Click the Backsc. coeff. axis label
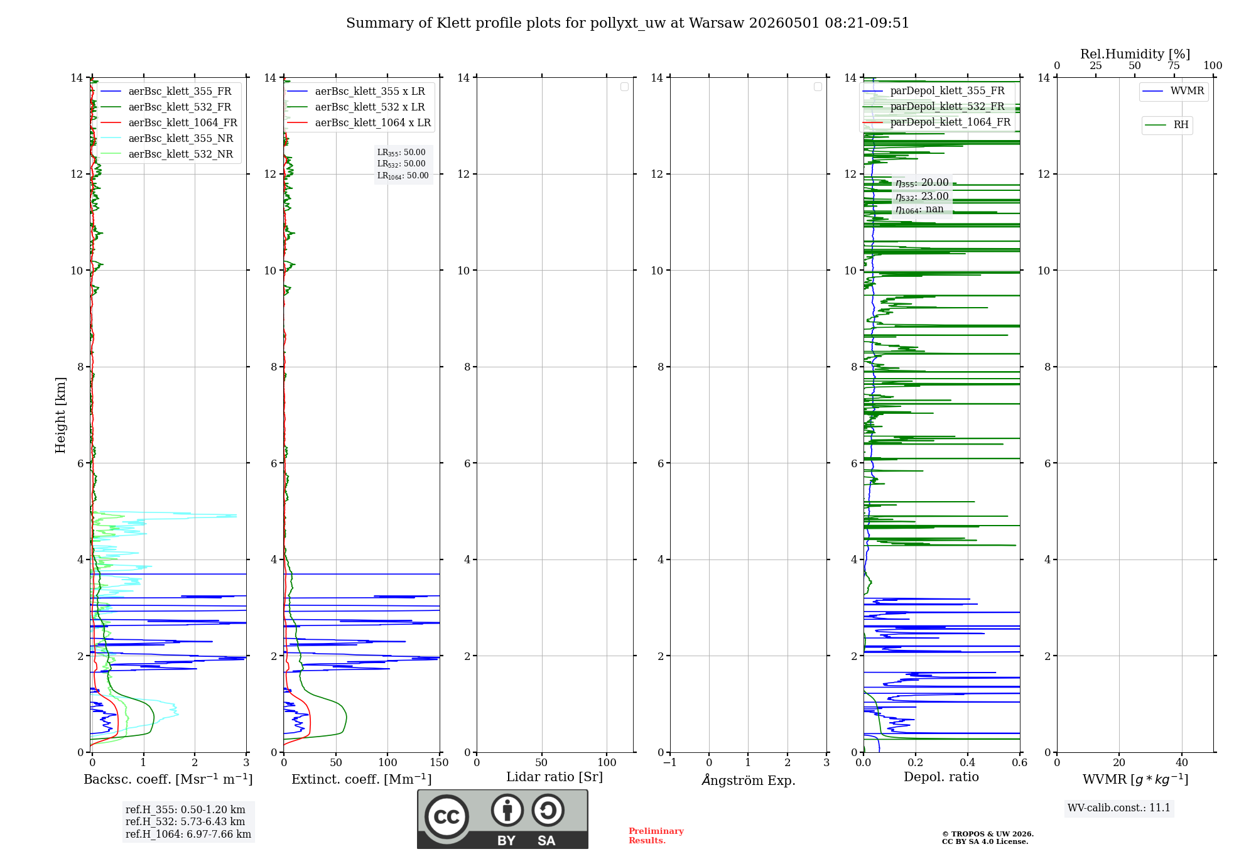The image size is (1256, 854). pyautogui.click(x=168, y=779)
